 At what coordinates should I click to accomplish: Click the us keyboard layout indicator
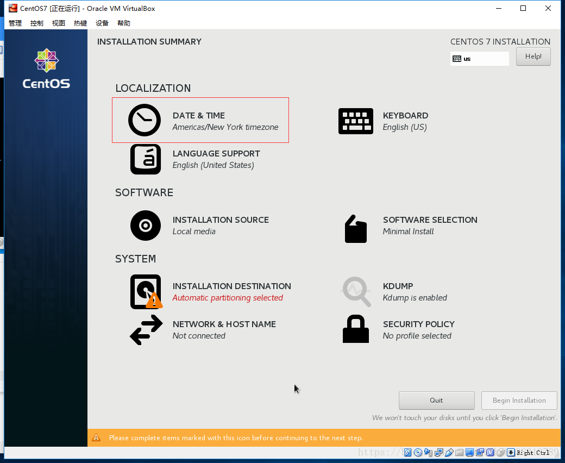[480, 58]
